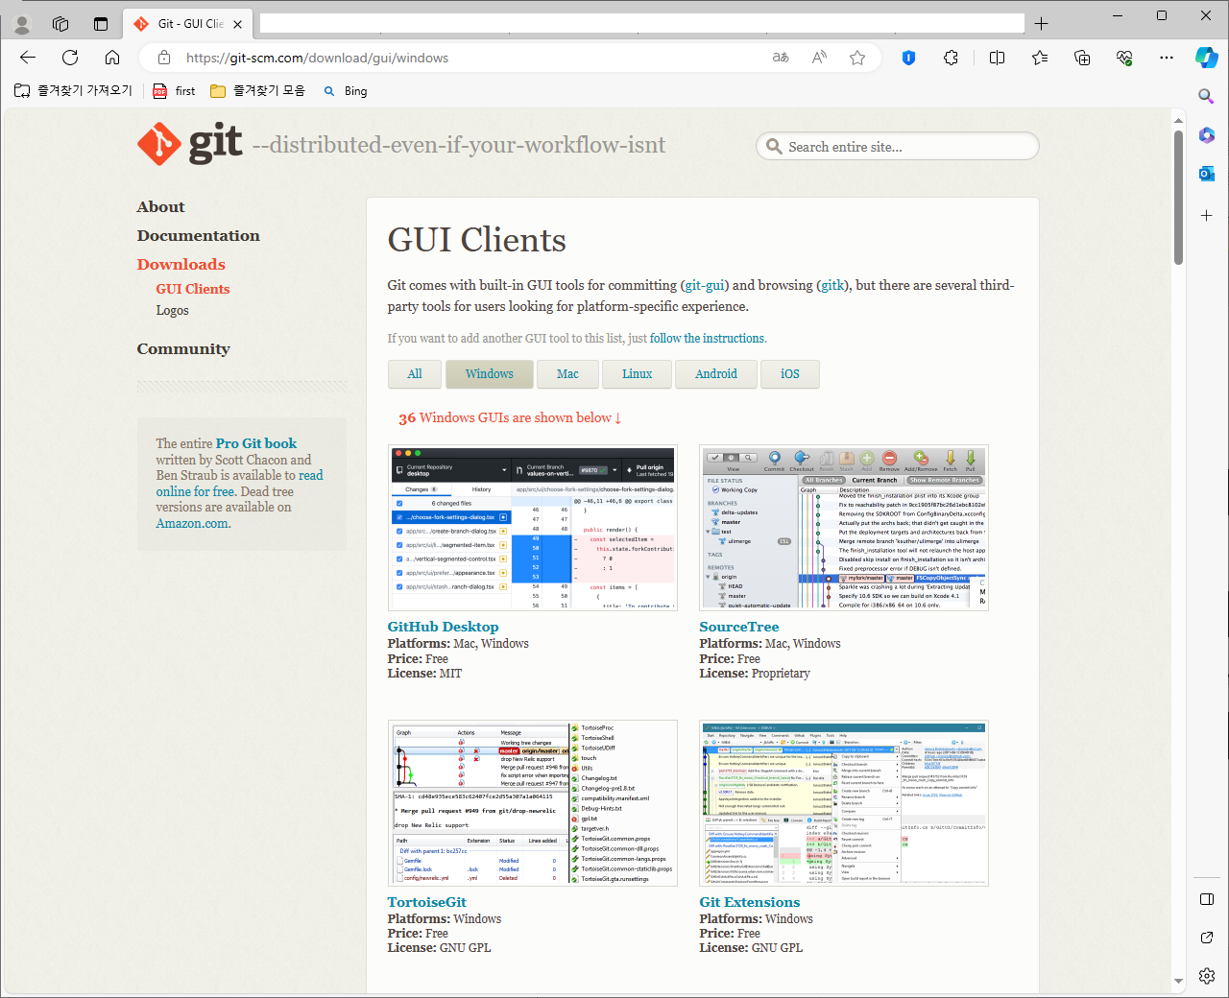
Task: Go to browser home page icon
Action: tap(112, 58)
